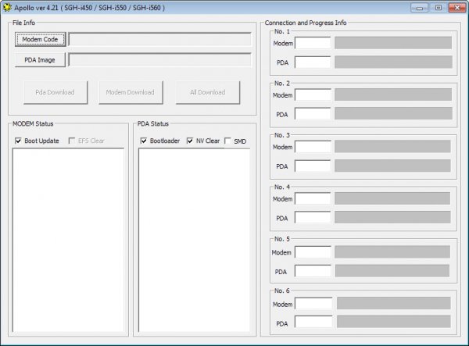
Task: Click the 'PDA Status' group label
Action: (153, 123)
